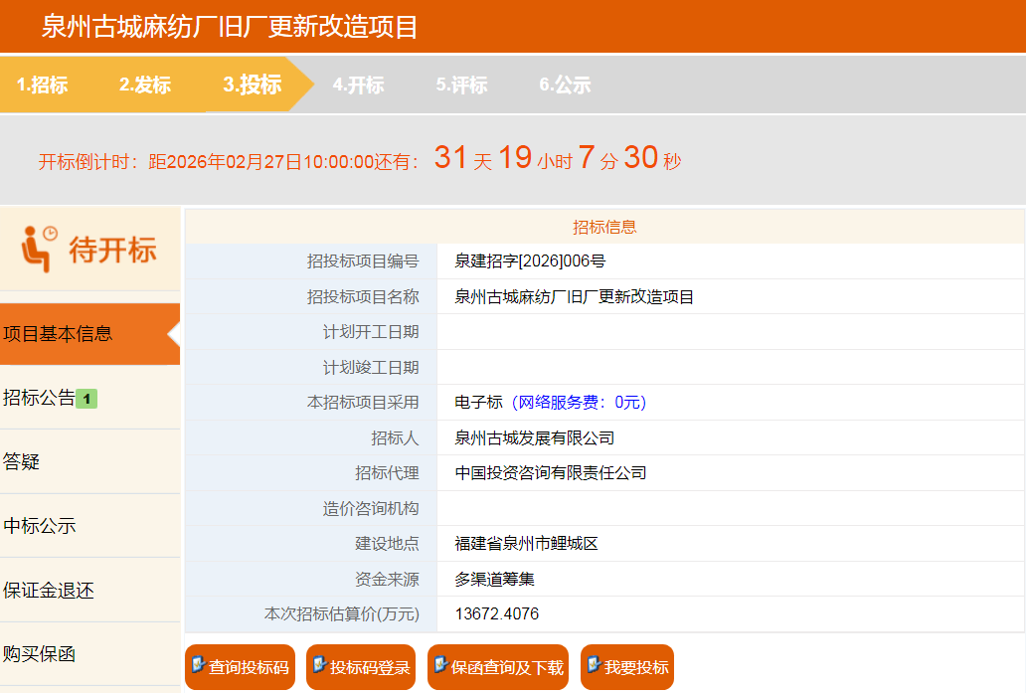
Task: Click the document icon on 保函查询及下载 button
Action: [440, 665]
